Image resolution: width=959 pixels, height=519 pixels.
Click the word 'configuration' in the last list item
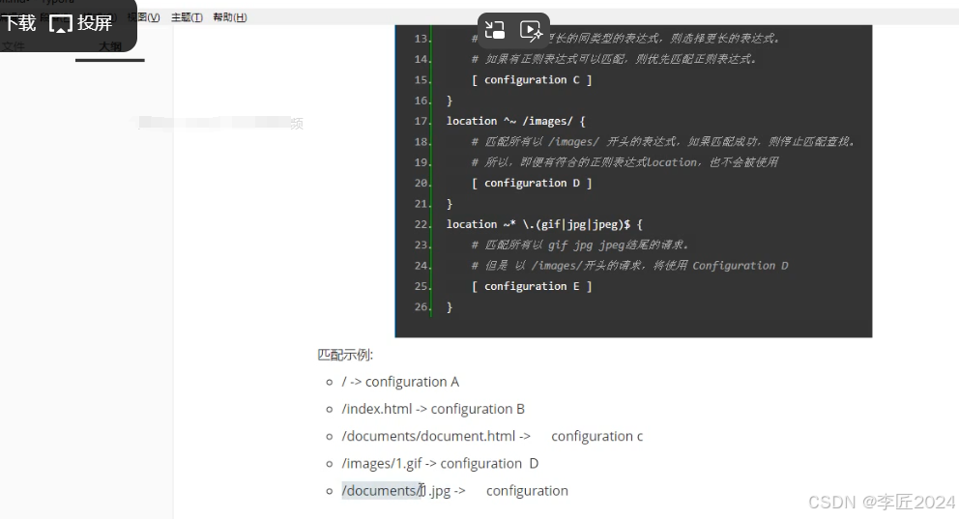[527, 491]
